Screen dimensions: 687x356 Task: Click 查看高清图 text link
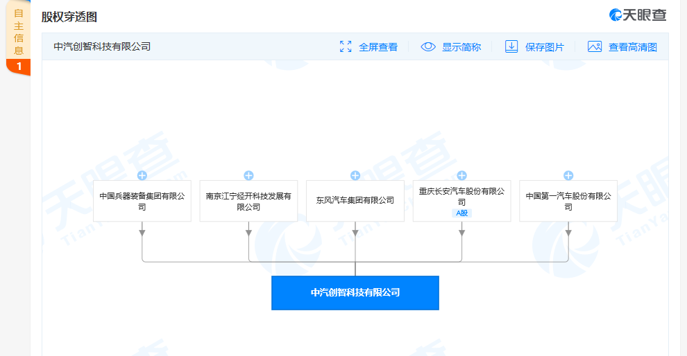click(633, 47)
